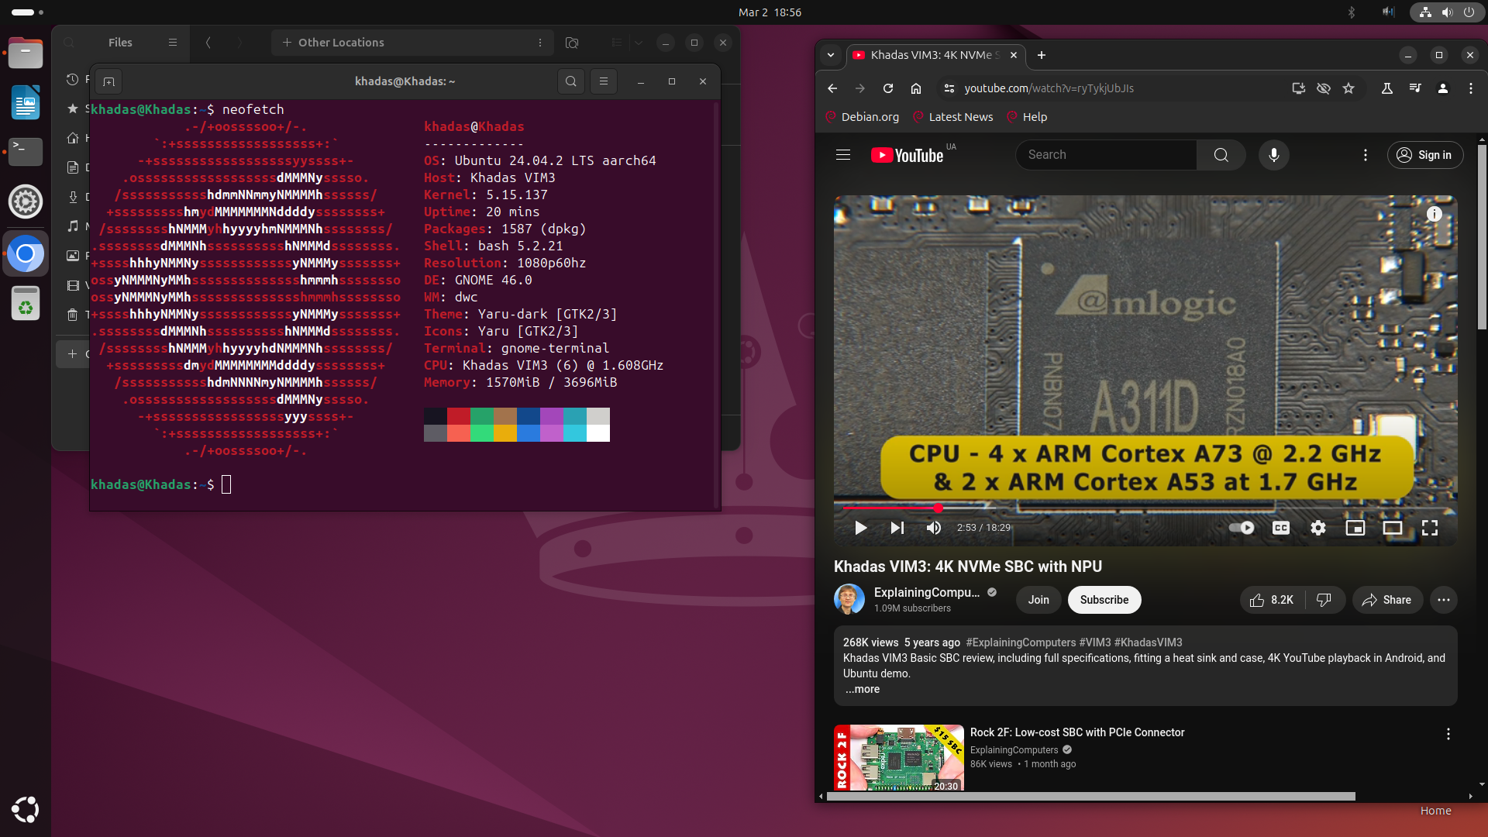Open Files sidebar hamburger menu
The image size is (1488, 837).
[x=173, y=43]
